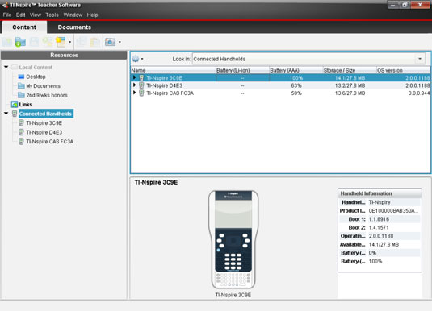Sort by Battery (Li-ion) column header
Screen dimensions: 432x311
pyautogui.click(x=242, y=70)
